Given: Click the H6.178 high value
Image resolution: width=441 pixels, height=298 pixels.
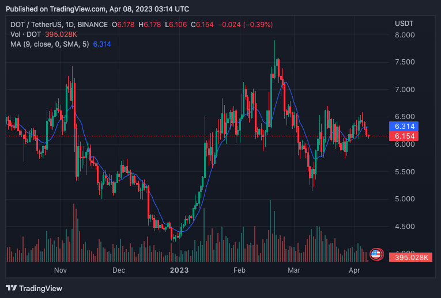Looking at the screenshot, I should [x=150, y=25].
